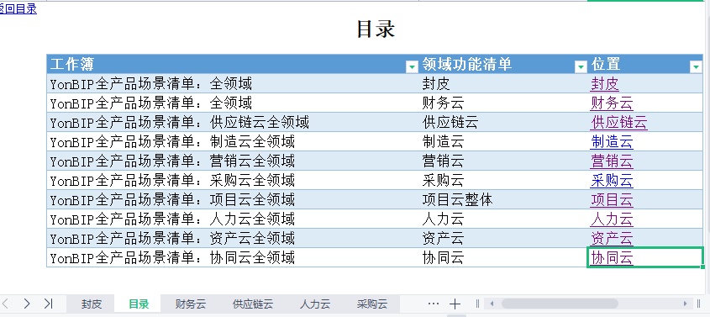710x317 pixels.
Task: Follow the 采购云 hyperlink in 位置 column
Action: 612,180
